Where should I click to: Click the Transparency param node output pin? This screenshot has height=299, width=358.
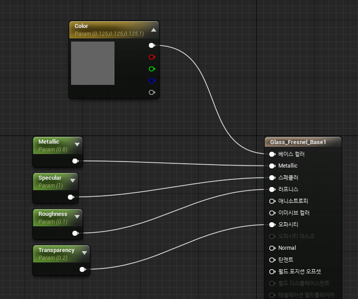(83, 269)
